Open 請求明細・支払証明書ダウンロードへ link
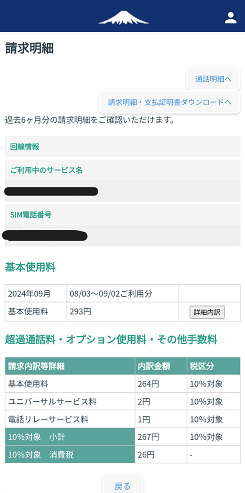The height and width of the screenshot is (493, 245). pos(170,102)
